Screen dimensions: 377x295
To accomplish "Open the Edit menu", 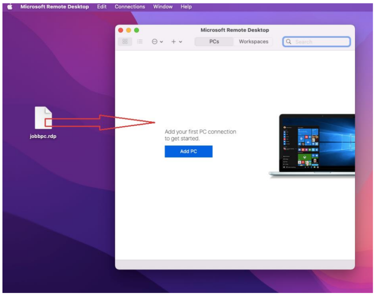I will click(x=102, y=7).
